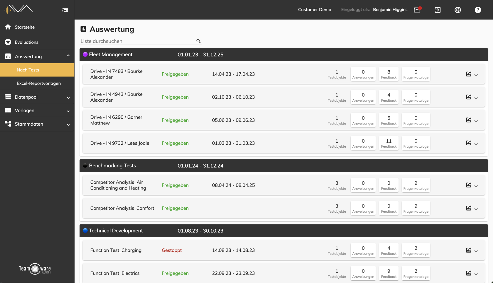Viewport: 493px width, 283px height.
Task: Collapse the sidebar menu icon
Action: 65,10
